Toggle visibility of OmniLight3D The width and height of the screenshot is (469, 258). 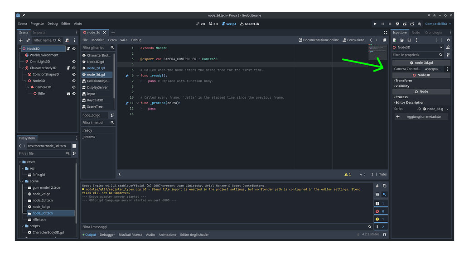[x=74, y=62]
